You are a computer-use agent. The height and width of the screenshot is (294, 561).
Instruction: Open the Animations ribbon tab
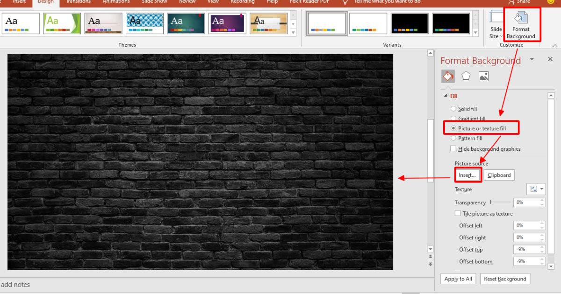(116, 2)
